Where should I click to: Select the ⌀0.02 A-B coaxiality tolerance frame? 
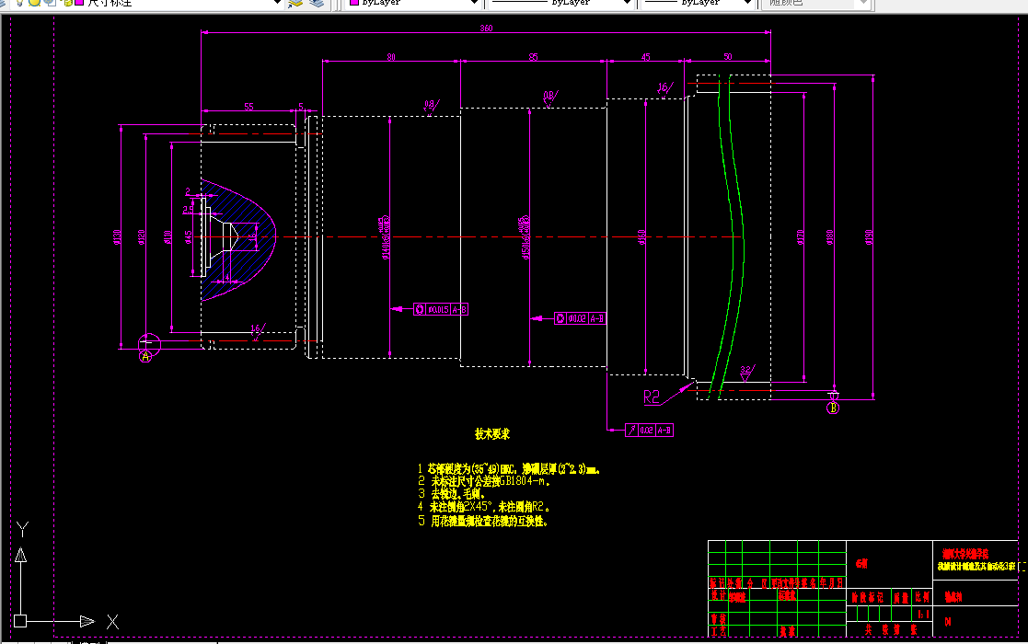[580, 318]
